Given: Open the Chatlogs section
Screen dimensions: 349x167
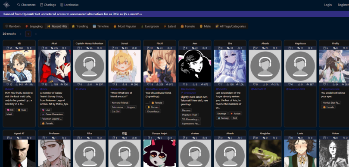Looking at the screenshot, I should tap(48, 5).
